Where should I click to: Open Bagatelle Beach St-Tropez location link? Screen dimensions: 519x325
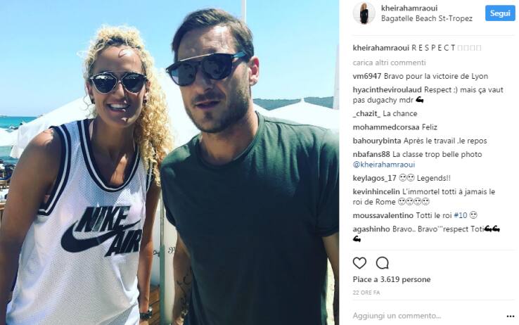(x=427, y=18)
